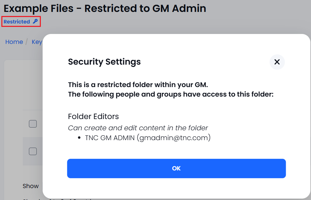Tick the lower shaded row checkbox
This screenshot has width=311, height=200.
[x=33, y=151]
